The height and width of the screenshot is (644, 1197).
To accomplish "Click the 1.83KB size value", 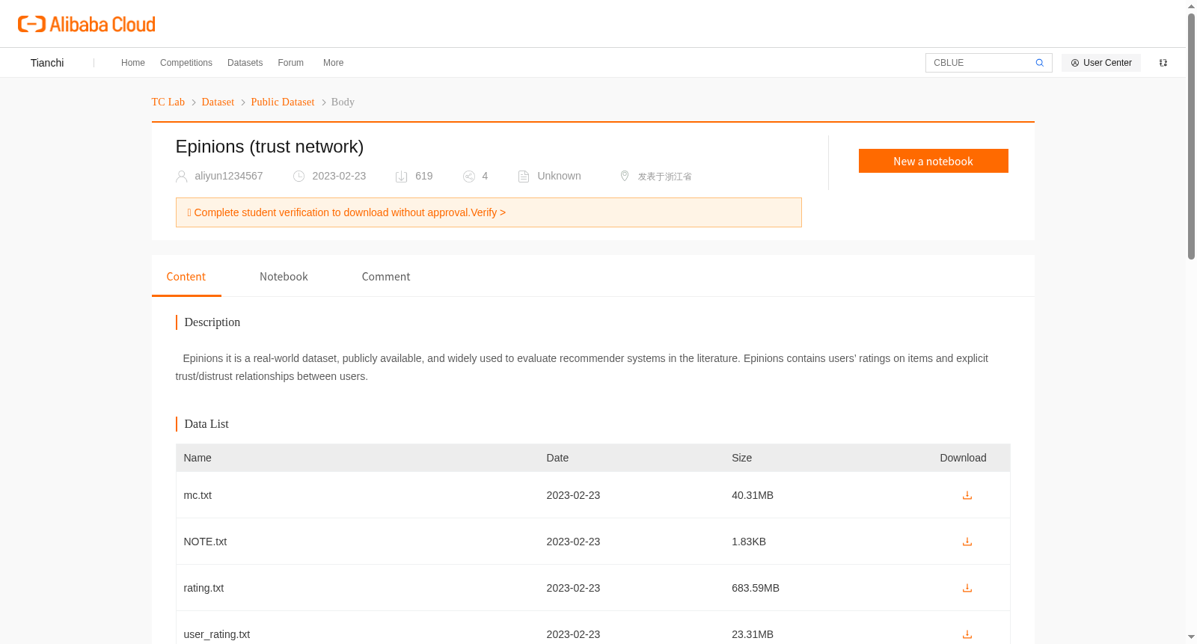I will click(x=749, y=542).
